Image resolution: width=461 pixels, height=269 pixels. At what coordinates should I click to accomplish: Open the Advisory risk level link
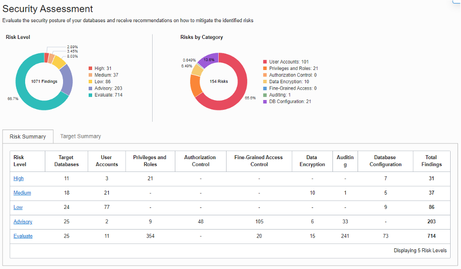(23, 222)
